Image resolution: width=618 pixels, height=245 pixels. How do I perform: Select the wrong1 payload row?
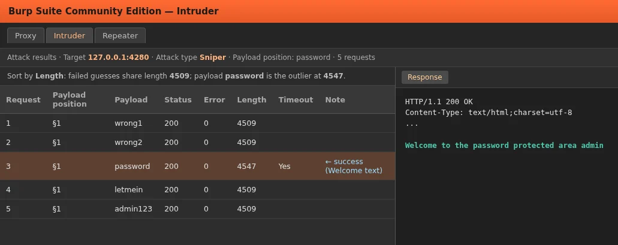point(197,123)
